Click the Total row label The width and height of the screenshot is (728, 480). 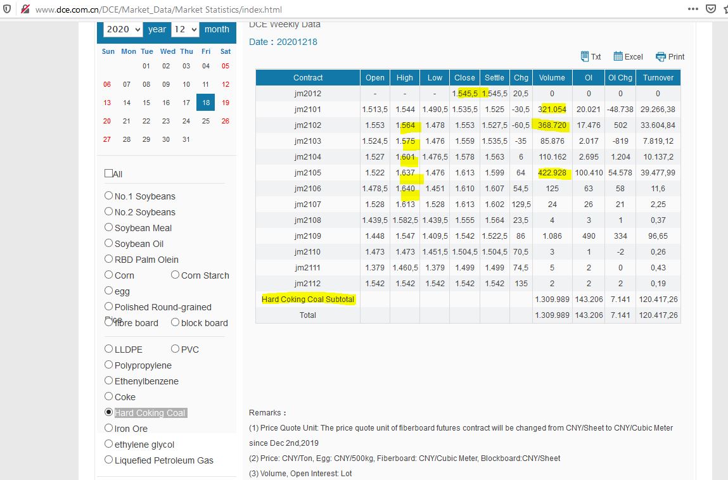(308, 315)
